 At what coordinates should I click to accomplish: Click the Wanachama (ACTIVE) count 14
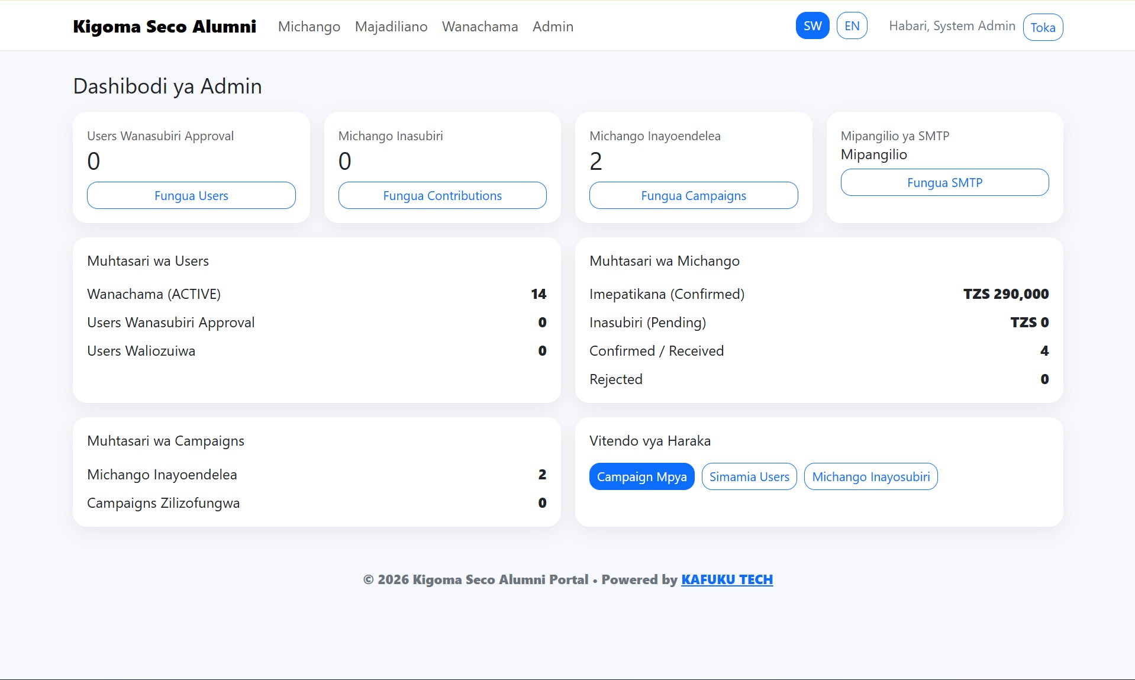tap(538, 294)
